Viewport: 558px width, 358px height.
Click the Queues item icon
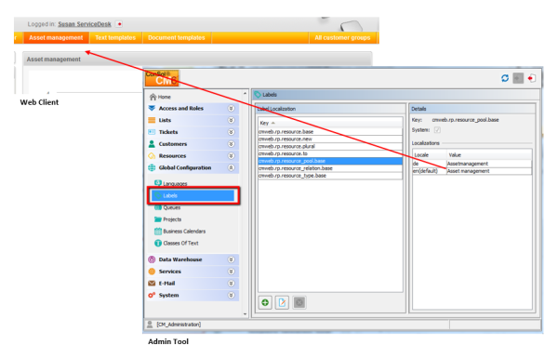click(x=158, y=207)
